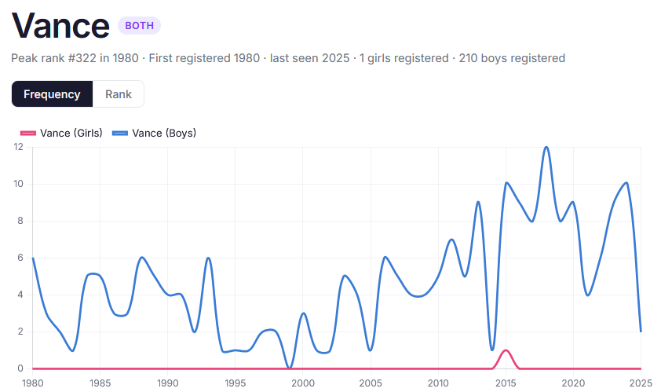Click the boys line peak at 2018
Screen dimensions: 661x392
546,147
